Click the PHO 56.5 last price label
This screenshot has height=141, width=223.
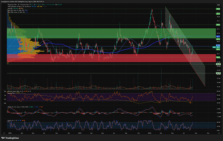[216, 47]
